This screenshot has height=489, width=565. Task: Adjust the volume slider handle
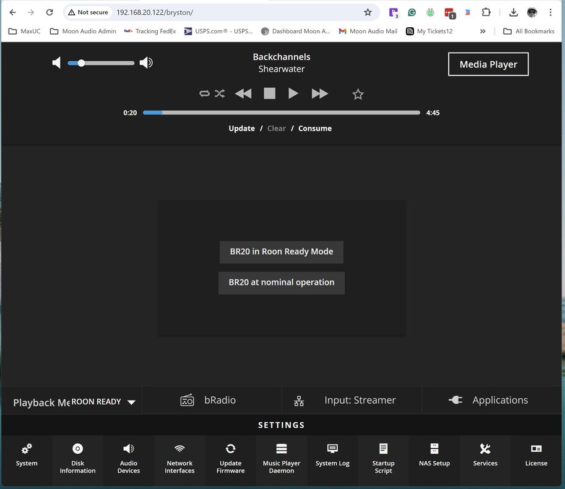[82, 63]
